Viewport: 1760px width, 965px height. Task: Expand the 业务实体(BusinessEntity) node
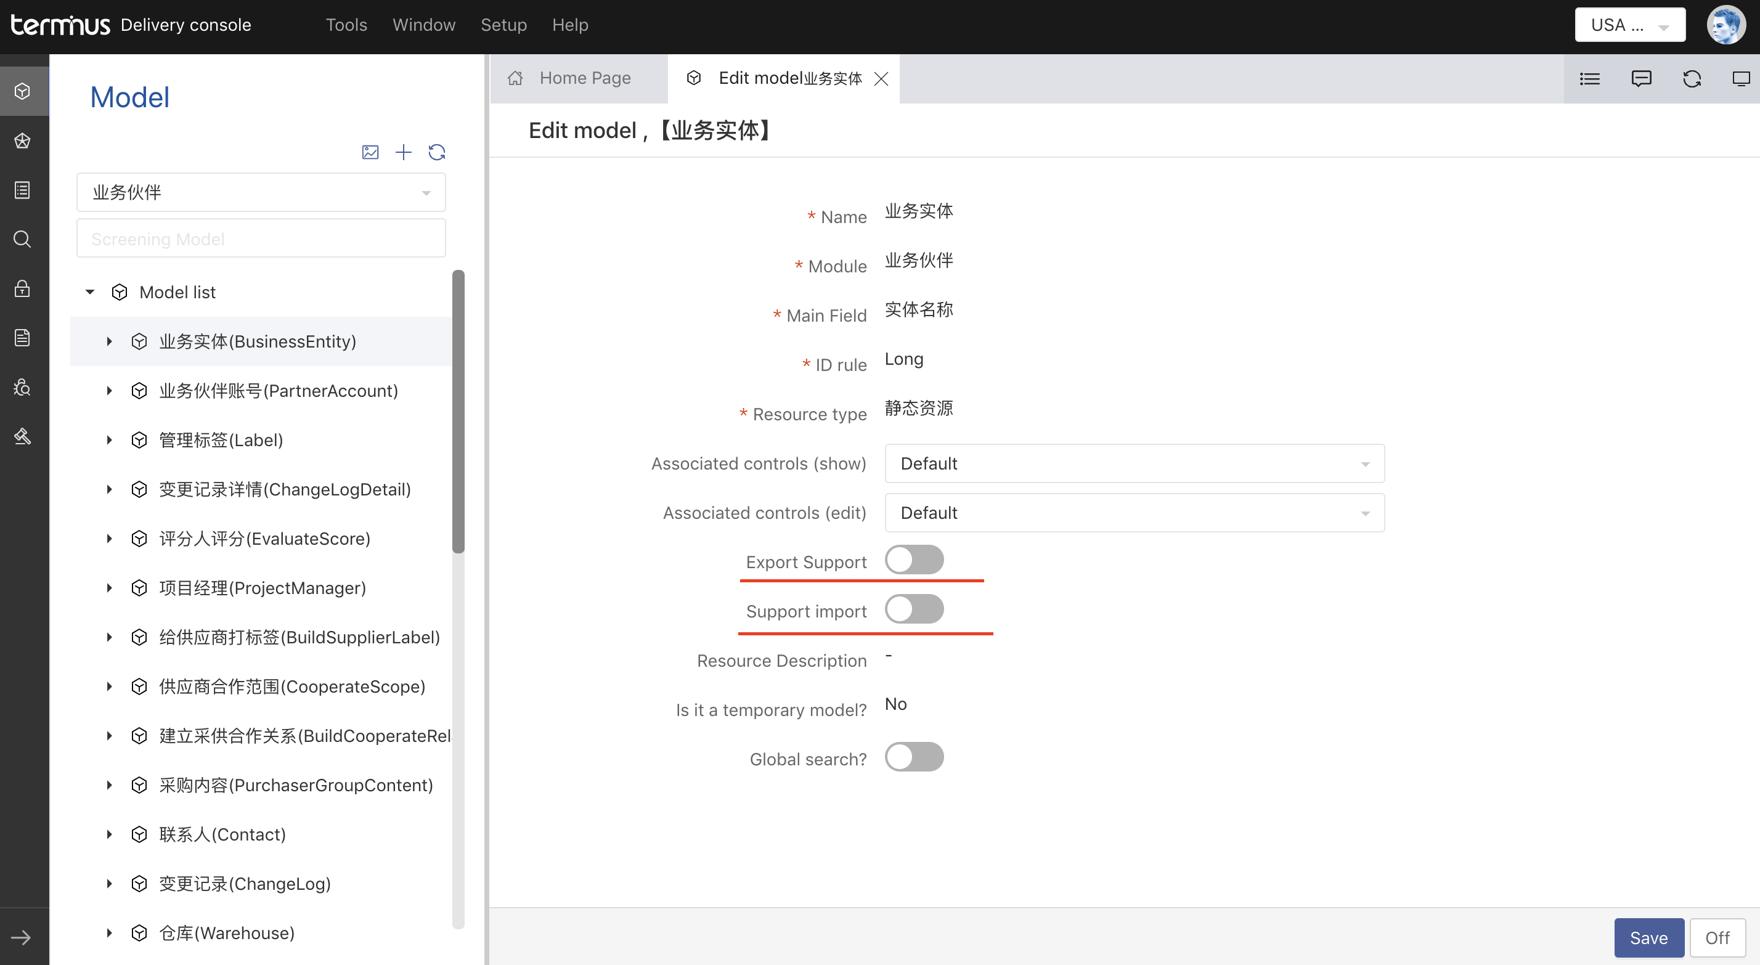108,342
